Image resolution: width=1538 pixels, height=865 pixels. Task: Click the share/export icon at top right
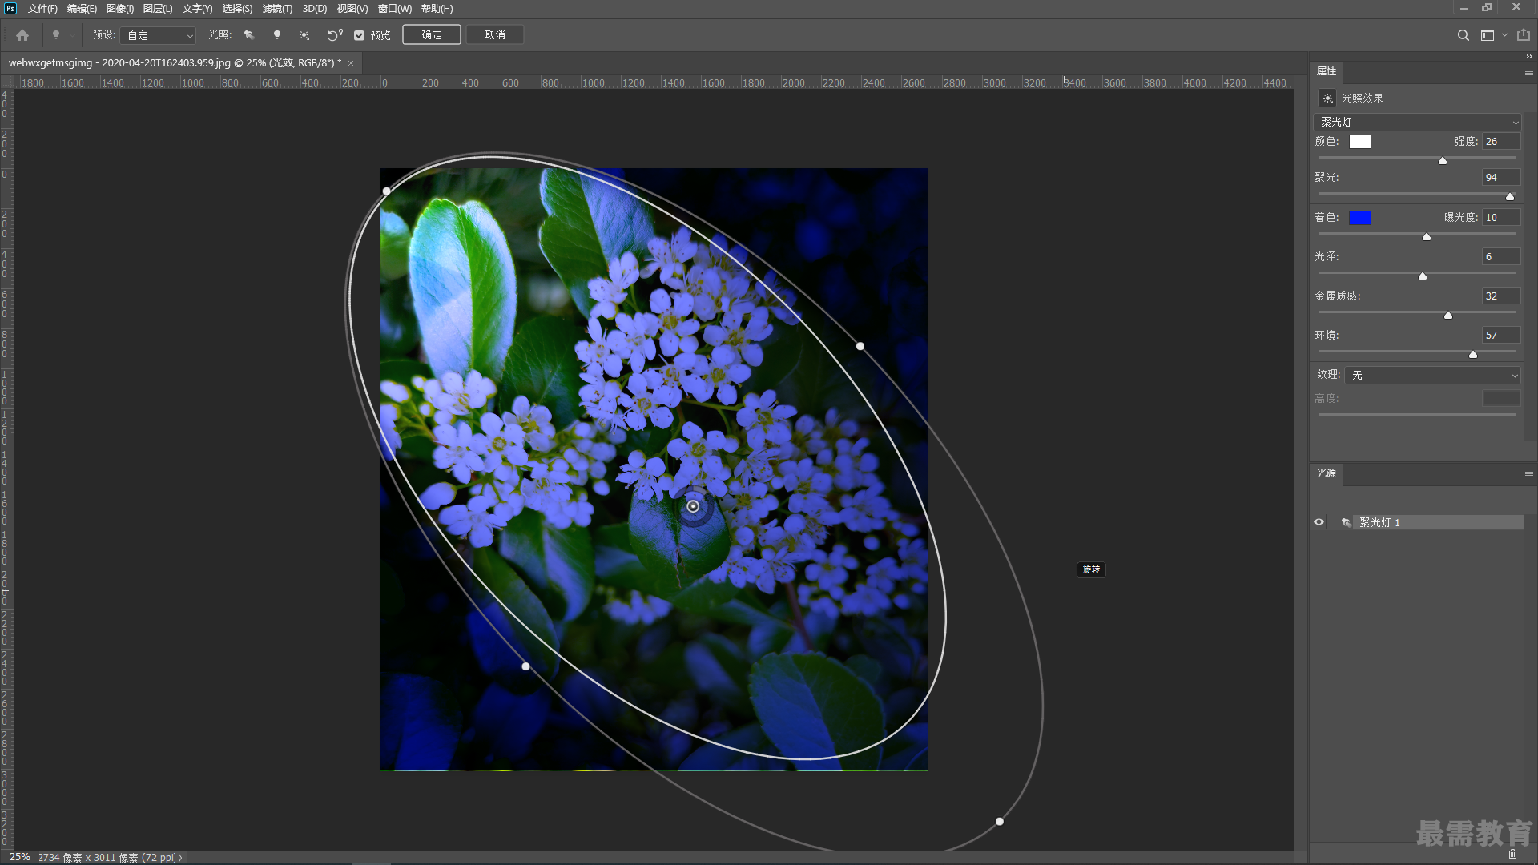(x=1524, y=35)
